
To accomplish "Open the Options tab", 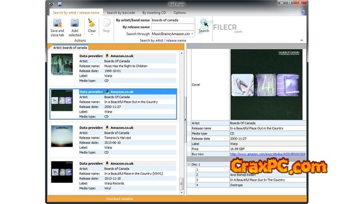I will (179, 13).
